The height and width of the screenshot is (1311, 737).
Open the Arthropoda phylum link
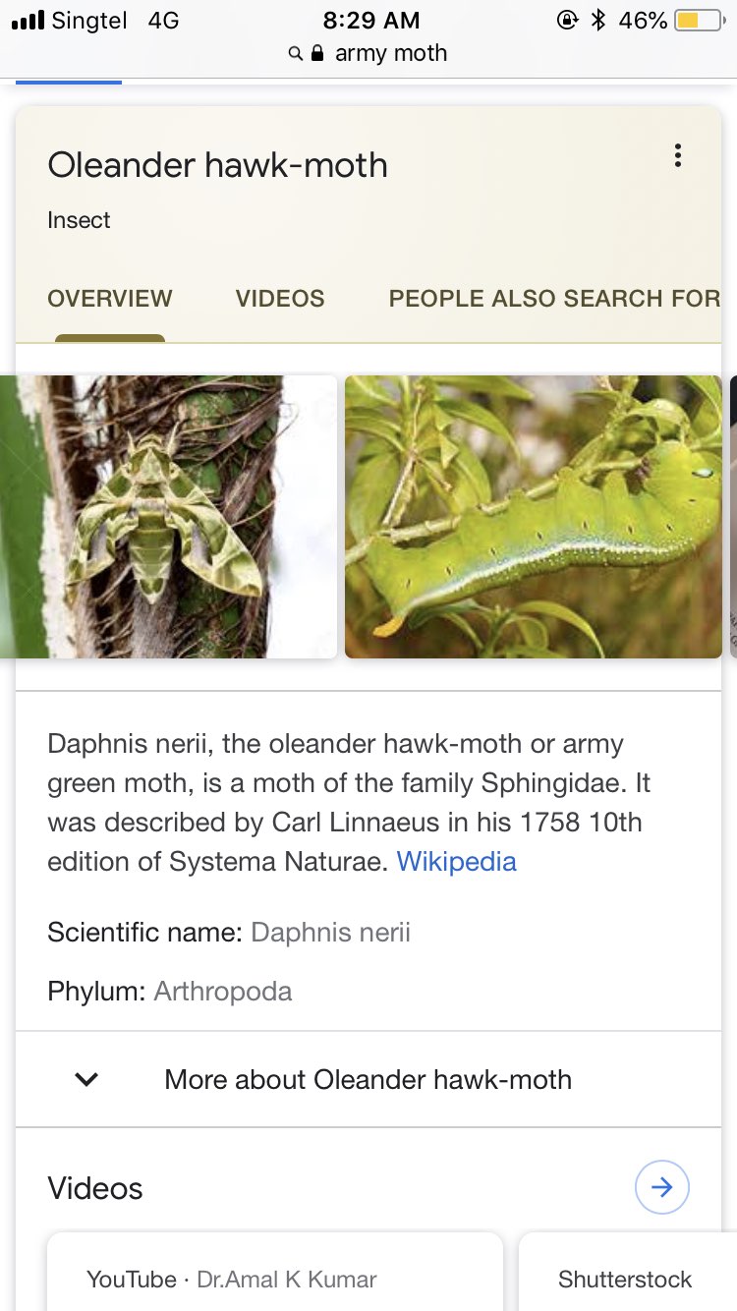pyautogui.click(x=223, y=991)
